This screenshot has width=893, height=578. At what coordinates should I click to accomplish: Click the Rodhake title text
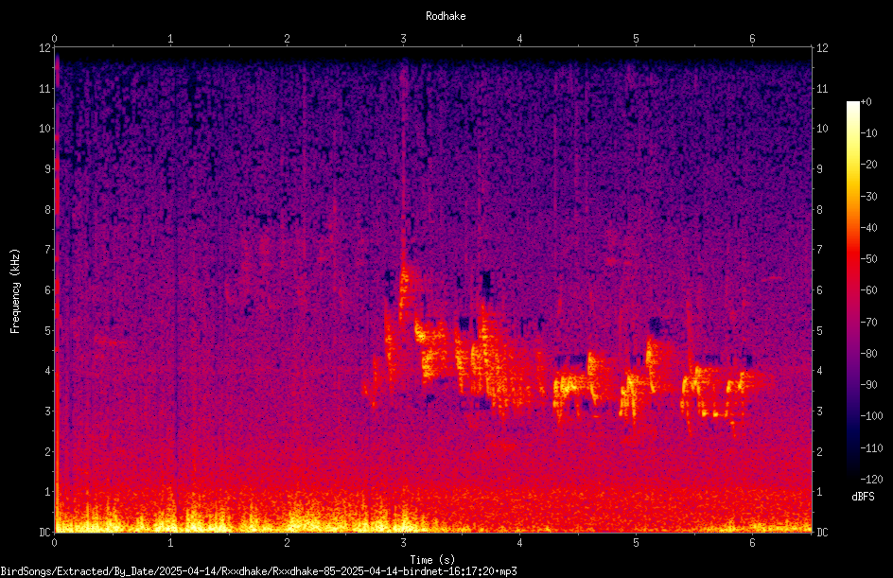pos(446,16)
